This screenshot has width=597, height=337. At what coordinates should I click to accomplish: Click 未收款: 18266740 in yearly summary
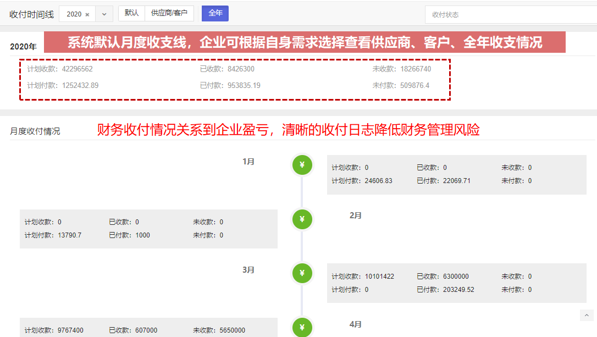pos(402,69)
